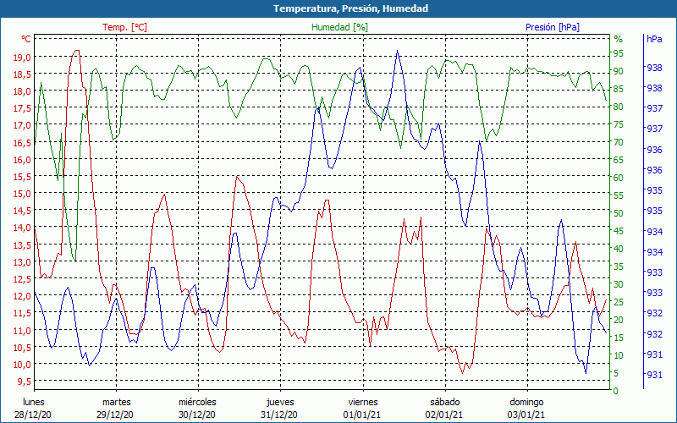Click the date "01/01/21"
Screen dimensions: 677x423
[x=362, y=415]
